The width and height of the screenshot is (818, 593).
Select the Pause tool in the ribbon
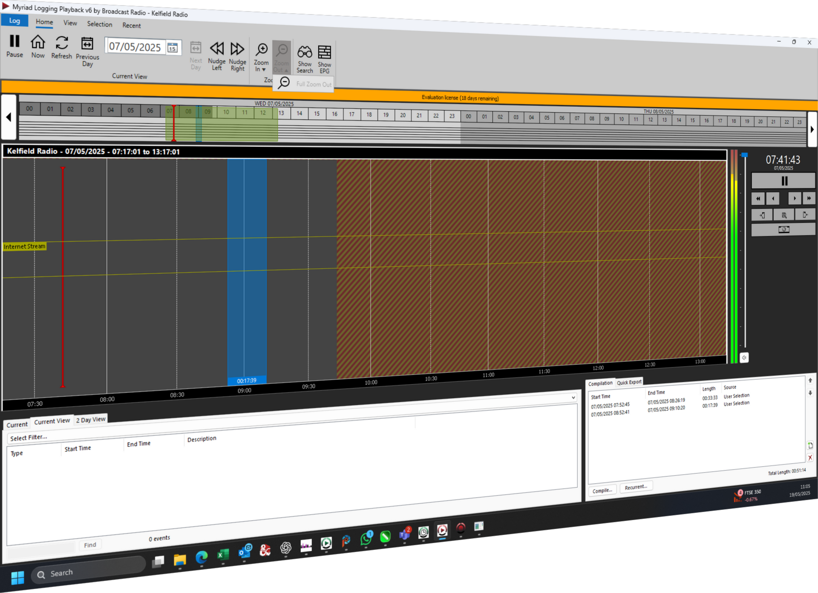pos(14,47)
